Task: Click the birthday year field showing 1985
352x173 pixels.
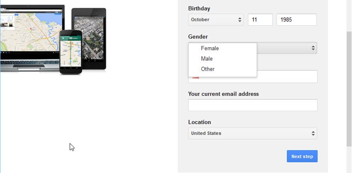Action: (x=296, y=20)
